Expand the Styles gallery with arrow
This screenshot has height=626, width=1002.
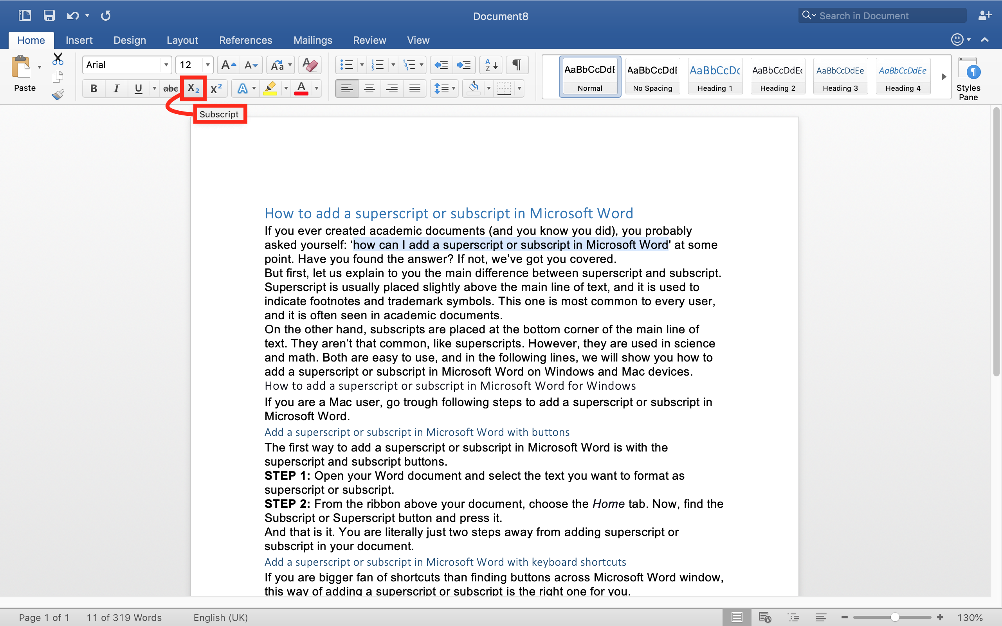(944, 76)
